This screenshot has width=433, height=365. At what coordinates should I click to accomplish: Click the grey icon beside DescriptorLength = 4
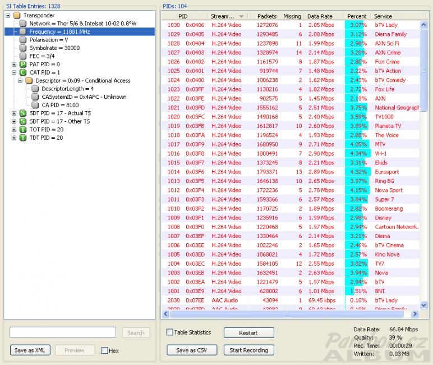tap(35, 89)
